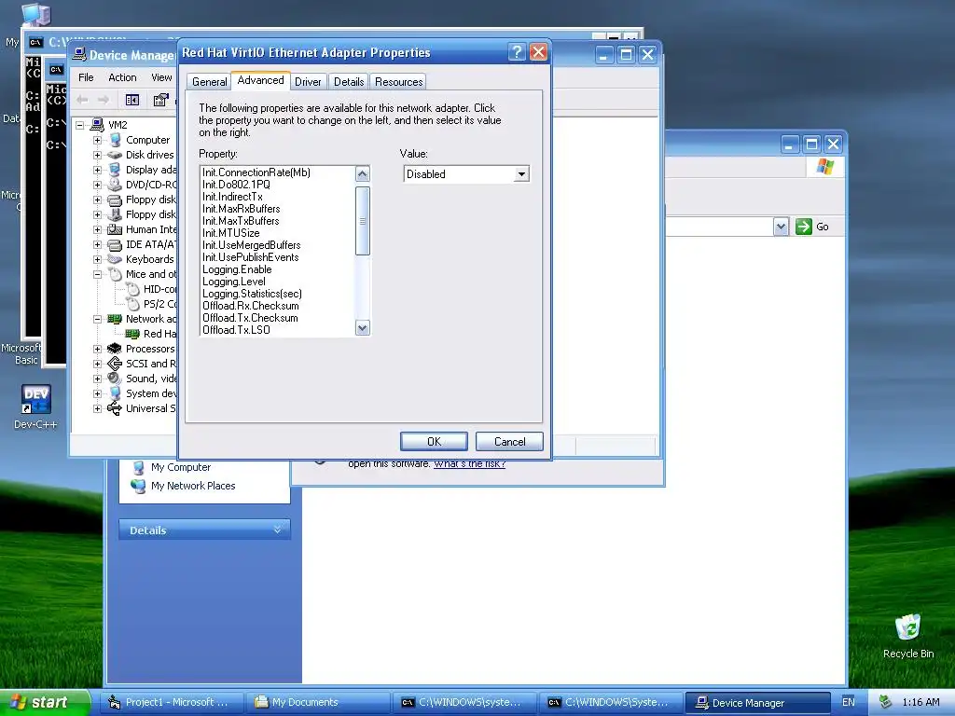Image resolution: width=955 pixels, height=716 pixels.
Task: Open the View menu in Device Manager
Action: pyautogui.click(x=161, y=77)
